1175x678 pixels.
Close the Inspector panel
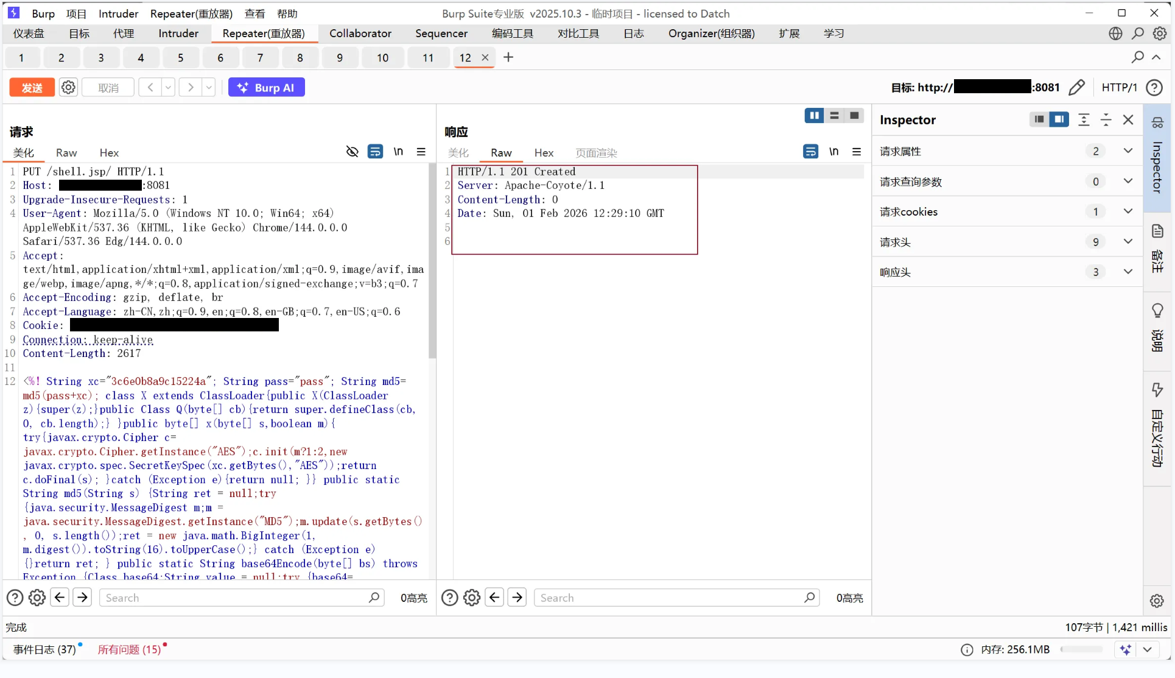1128,119
